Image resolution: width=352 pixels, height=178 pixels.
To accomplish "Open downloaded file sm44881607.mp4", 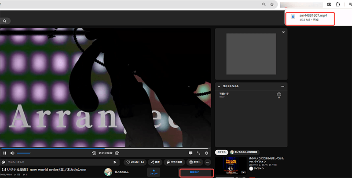I will point(312,18).
